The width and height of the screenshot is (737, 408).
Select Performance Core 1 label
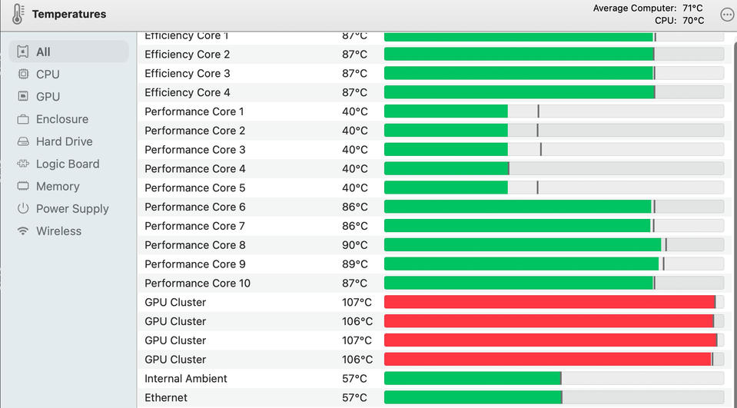194,111
